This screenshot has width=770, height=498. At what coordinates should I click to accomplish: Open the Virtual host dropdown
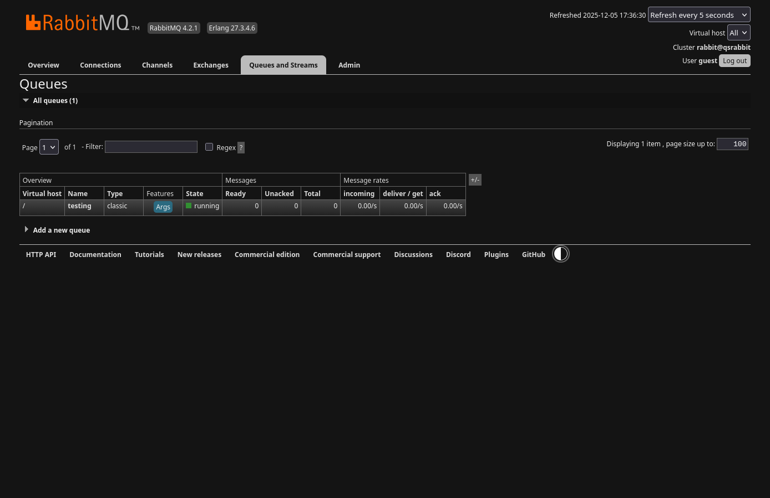(x=738, y=33)
